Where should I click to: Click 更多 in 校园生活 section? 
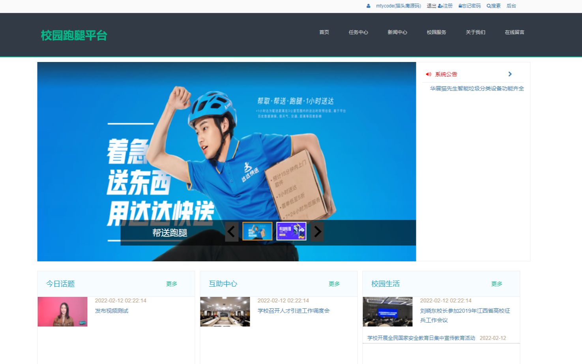coord(497,284)
